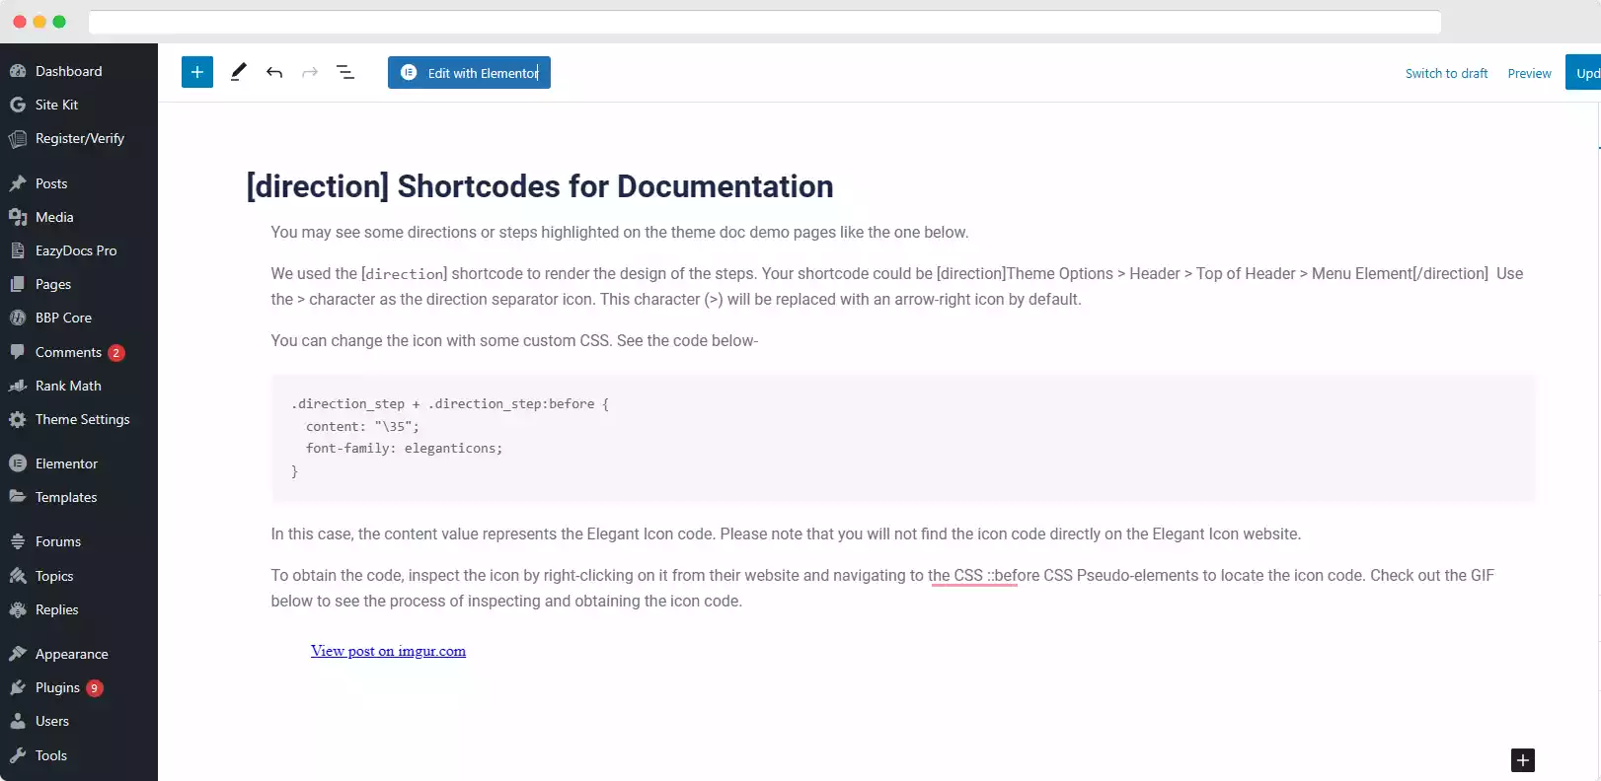Click the EazyDocs Pro icon
This screenshot has width=1601, height=781.
(18, 250)
